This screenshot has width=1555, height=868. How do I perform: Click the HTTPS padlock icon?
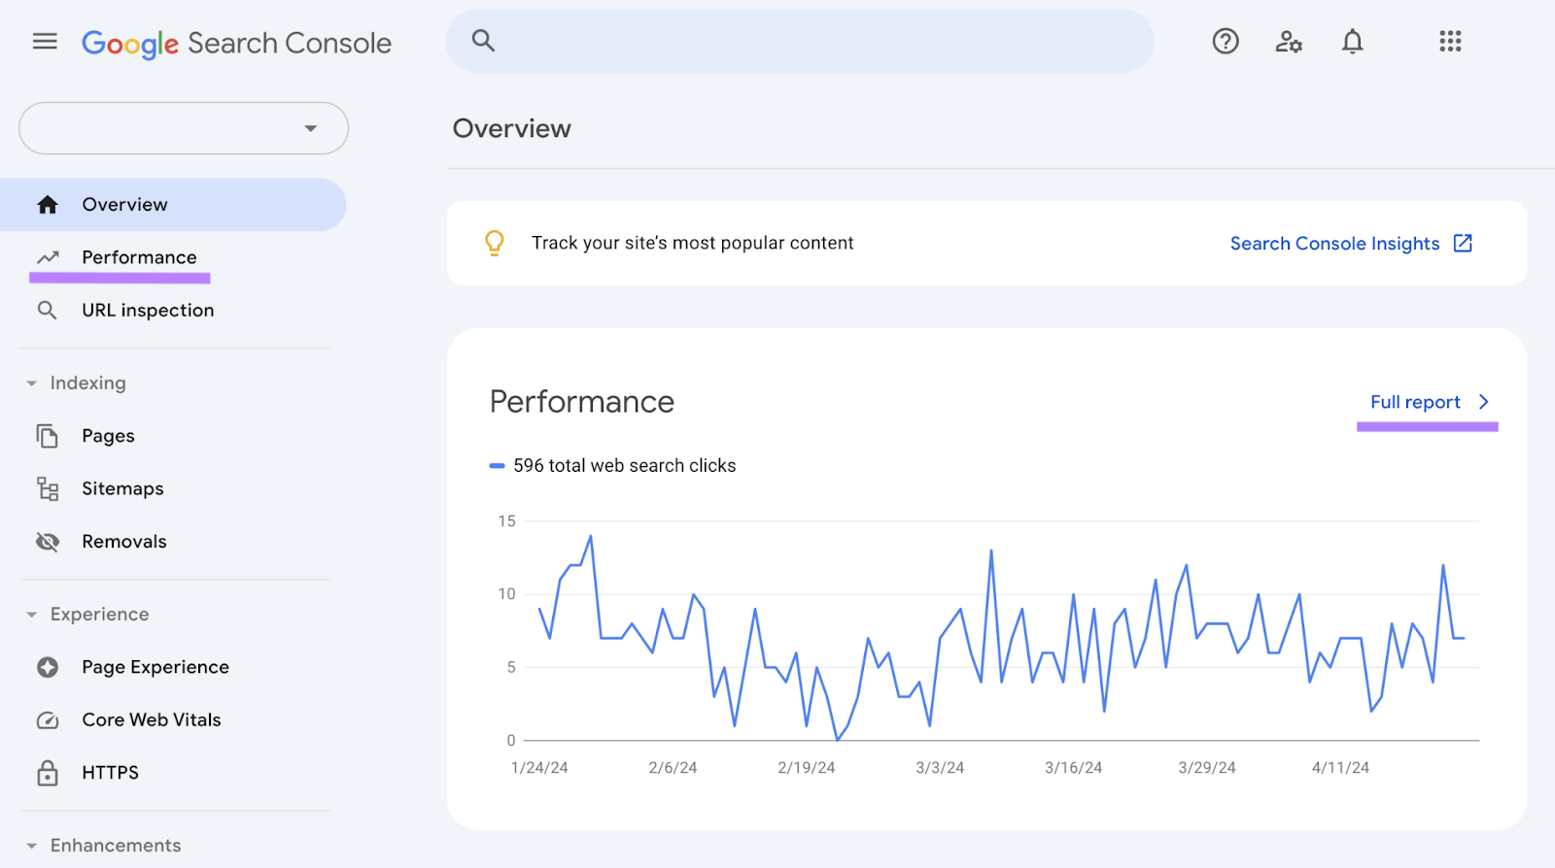48,773
